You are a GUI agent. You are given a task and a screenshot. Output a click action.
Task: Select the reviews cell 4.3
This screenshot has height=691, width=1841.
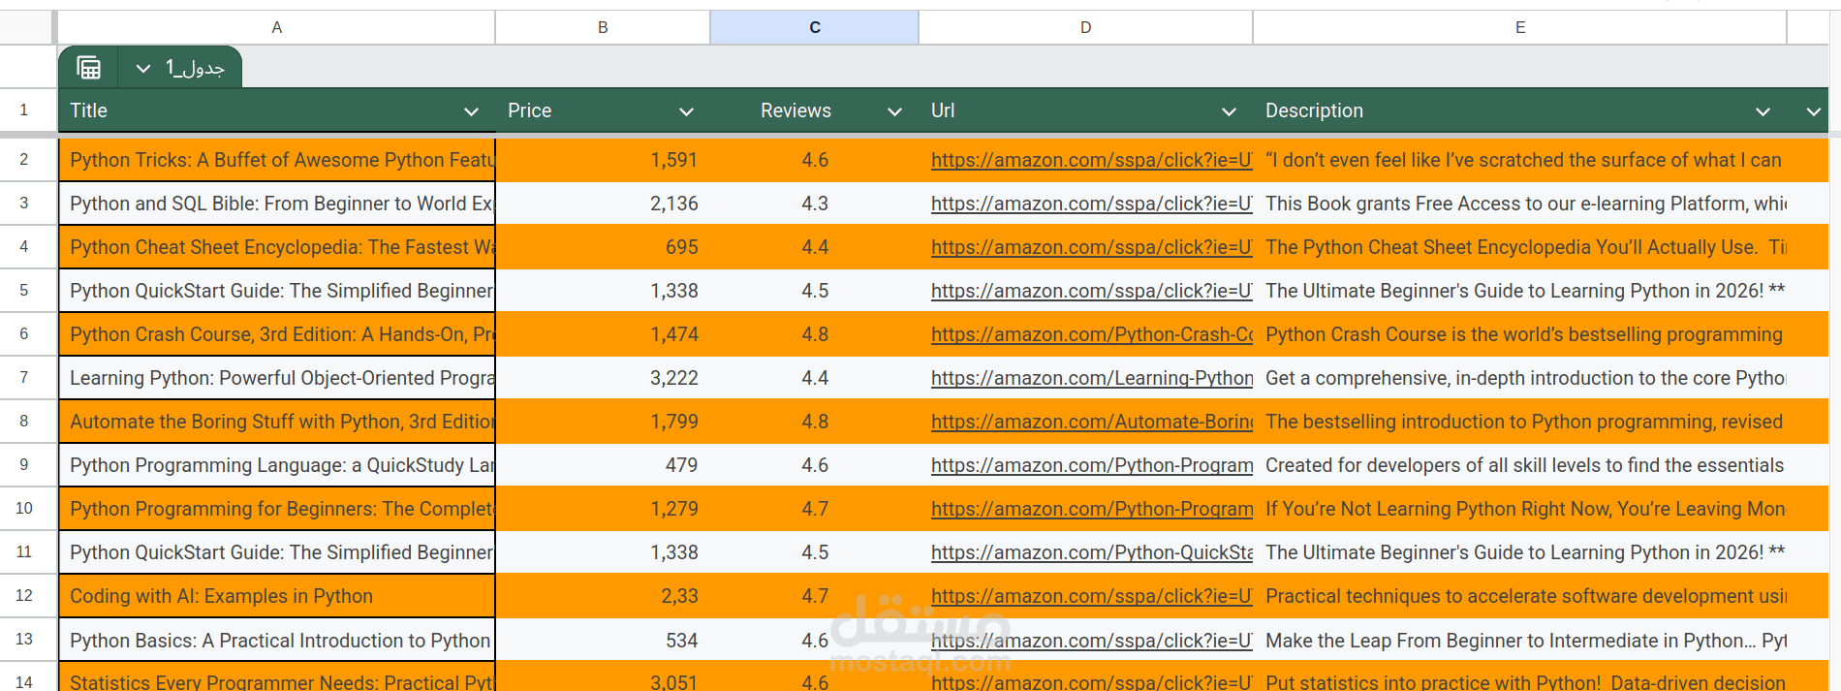[815, 204]
